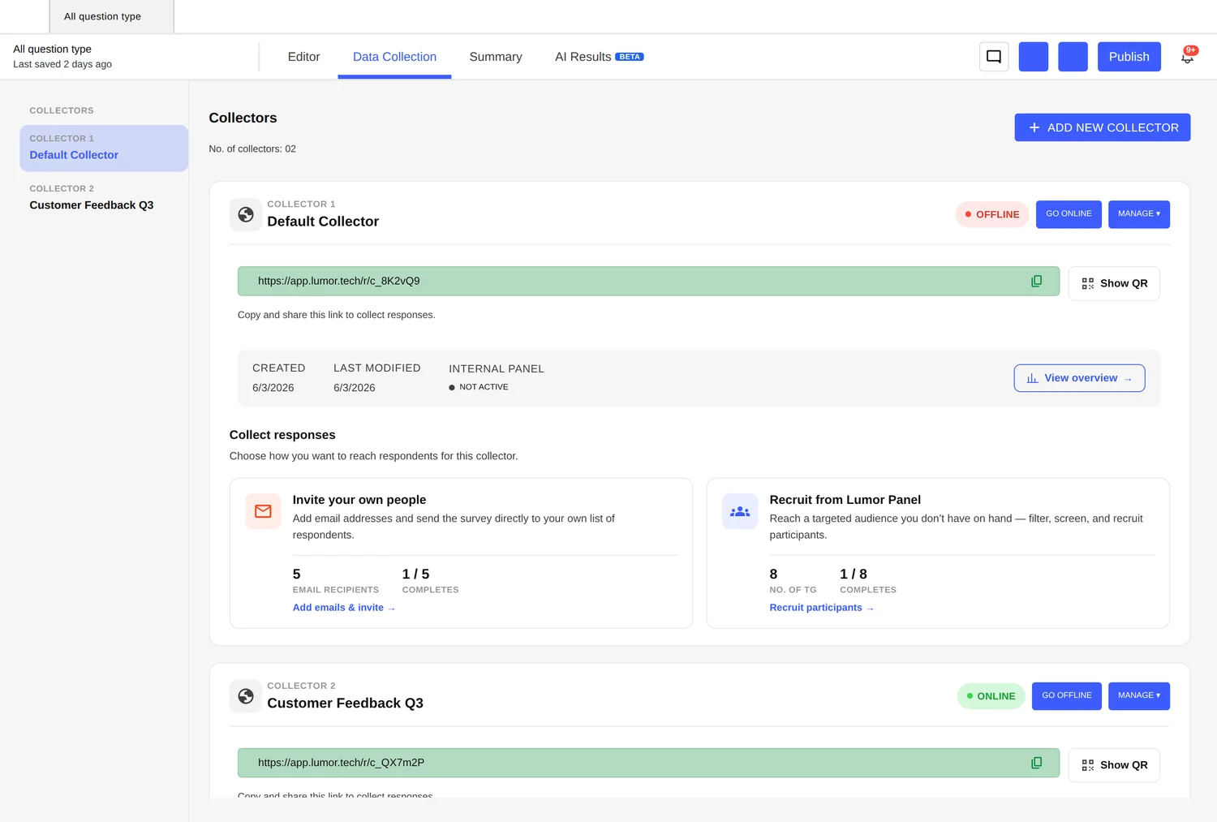Switch to the Summary tab
The height and width of the screenshot is (822, 1217).
496,57
